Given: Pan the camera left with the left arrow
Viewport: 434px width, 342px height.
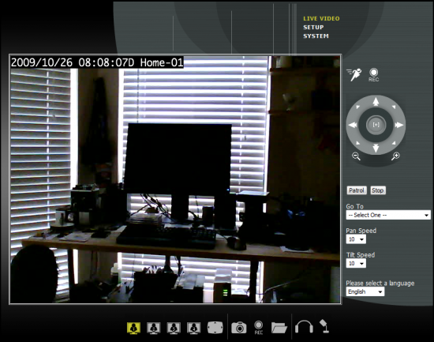Looking at the screenshot, I should click(x=353, y=125).
